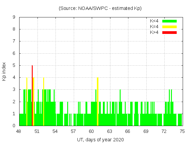
Task: Click the x-axis tick label 66
Action: click(128, 131)
